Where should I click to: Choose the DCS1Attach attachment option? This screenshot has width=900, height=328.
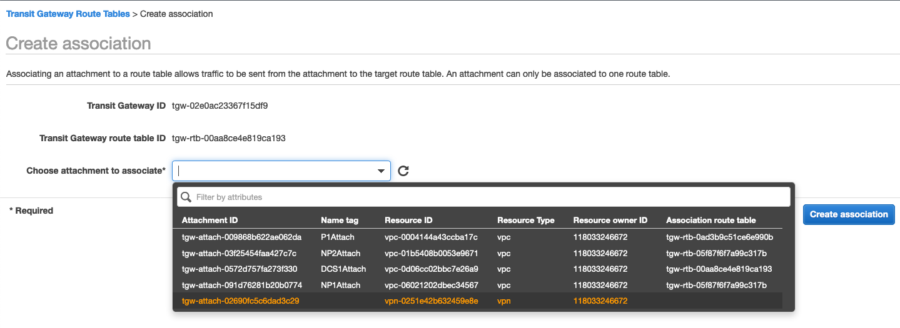(343, 269)
